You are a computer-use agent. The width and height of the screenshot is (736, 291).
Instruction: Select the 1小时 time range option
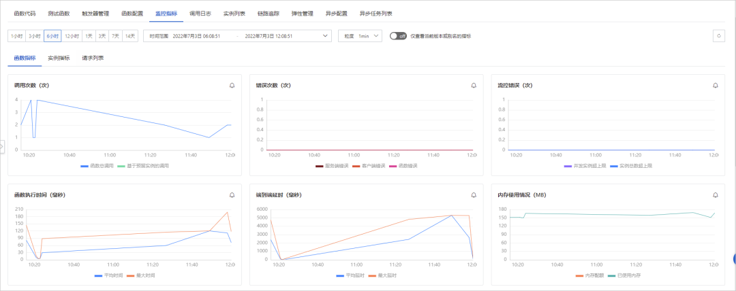pyautogui.click(x=16, y=36)
